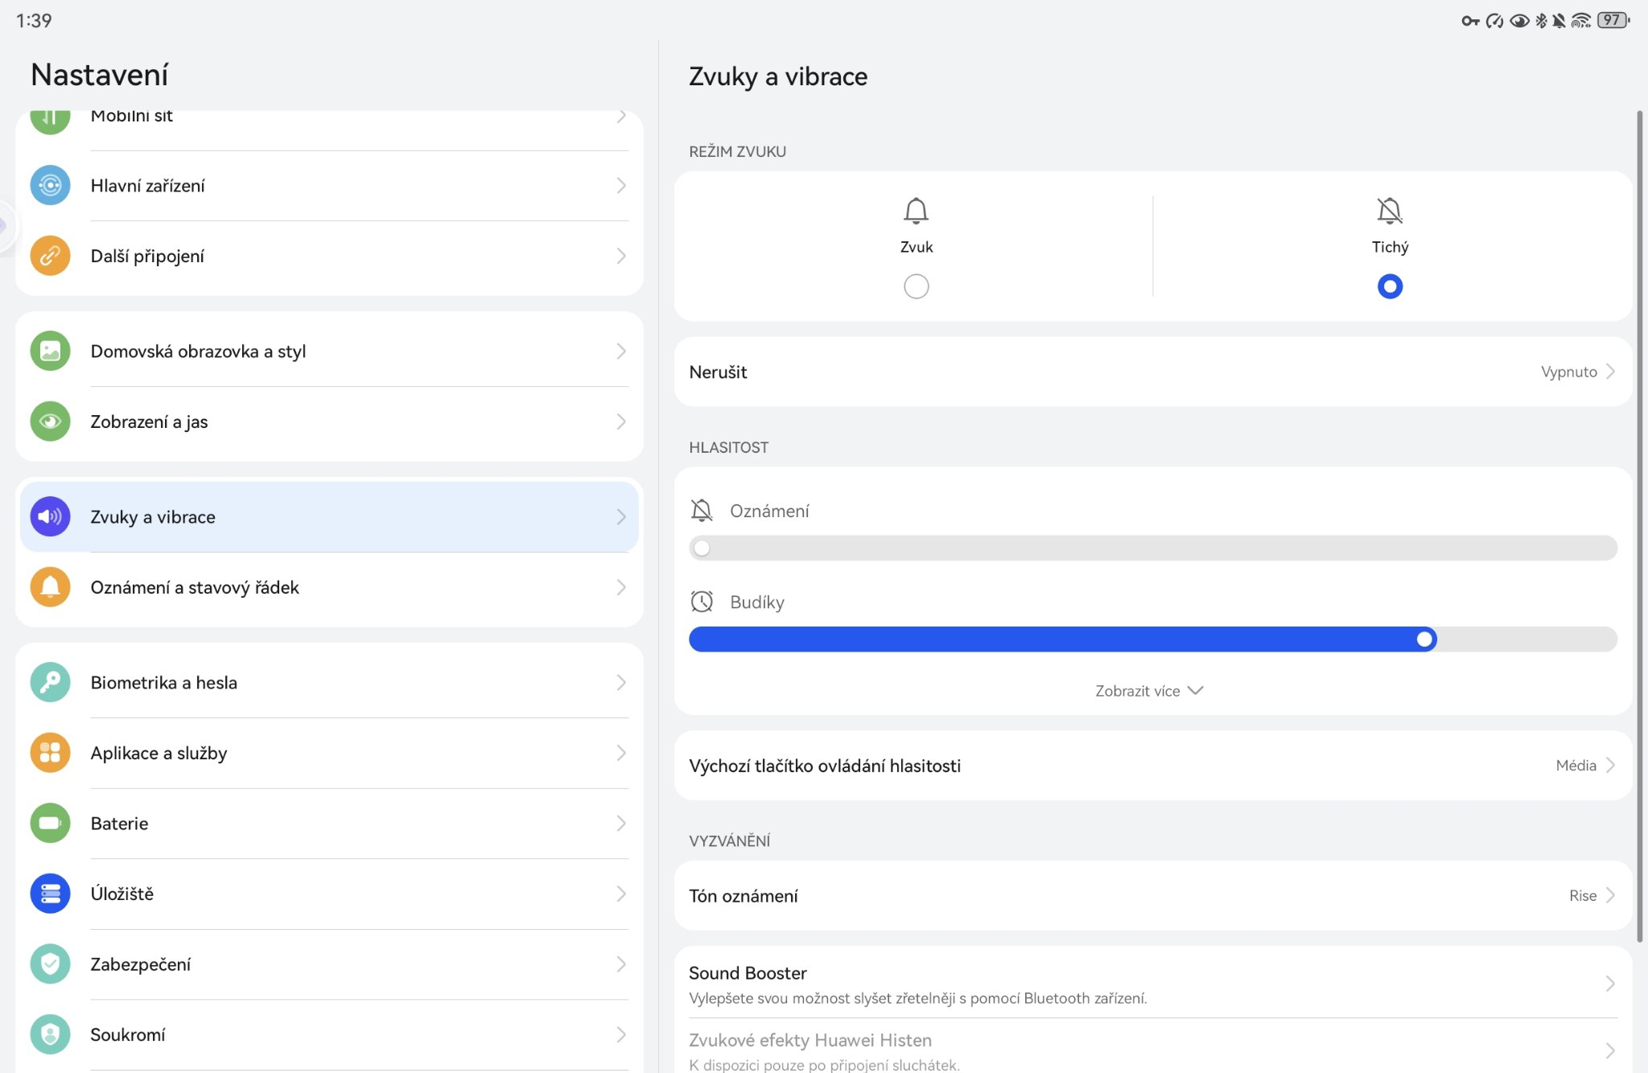Click the Budíky alarm volume slider
The image size is (1648, 1073).
pyautogui.click(x=1152, y=639)
